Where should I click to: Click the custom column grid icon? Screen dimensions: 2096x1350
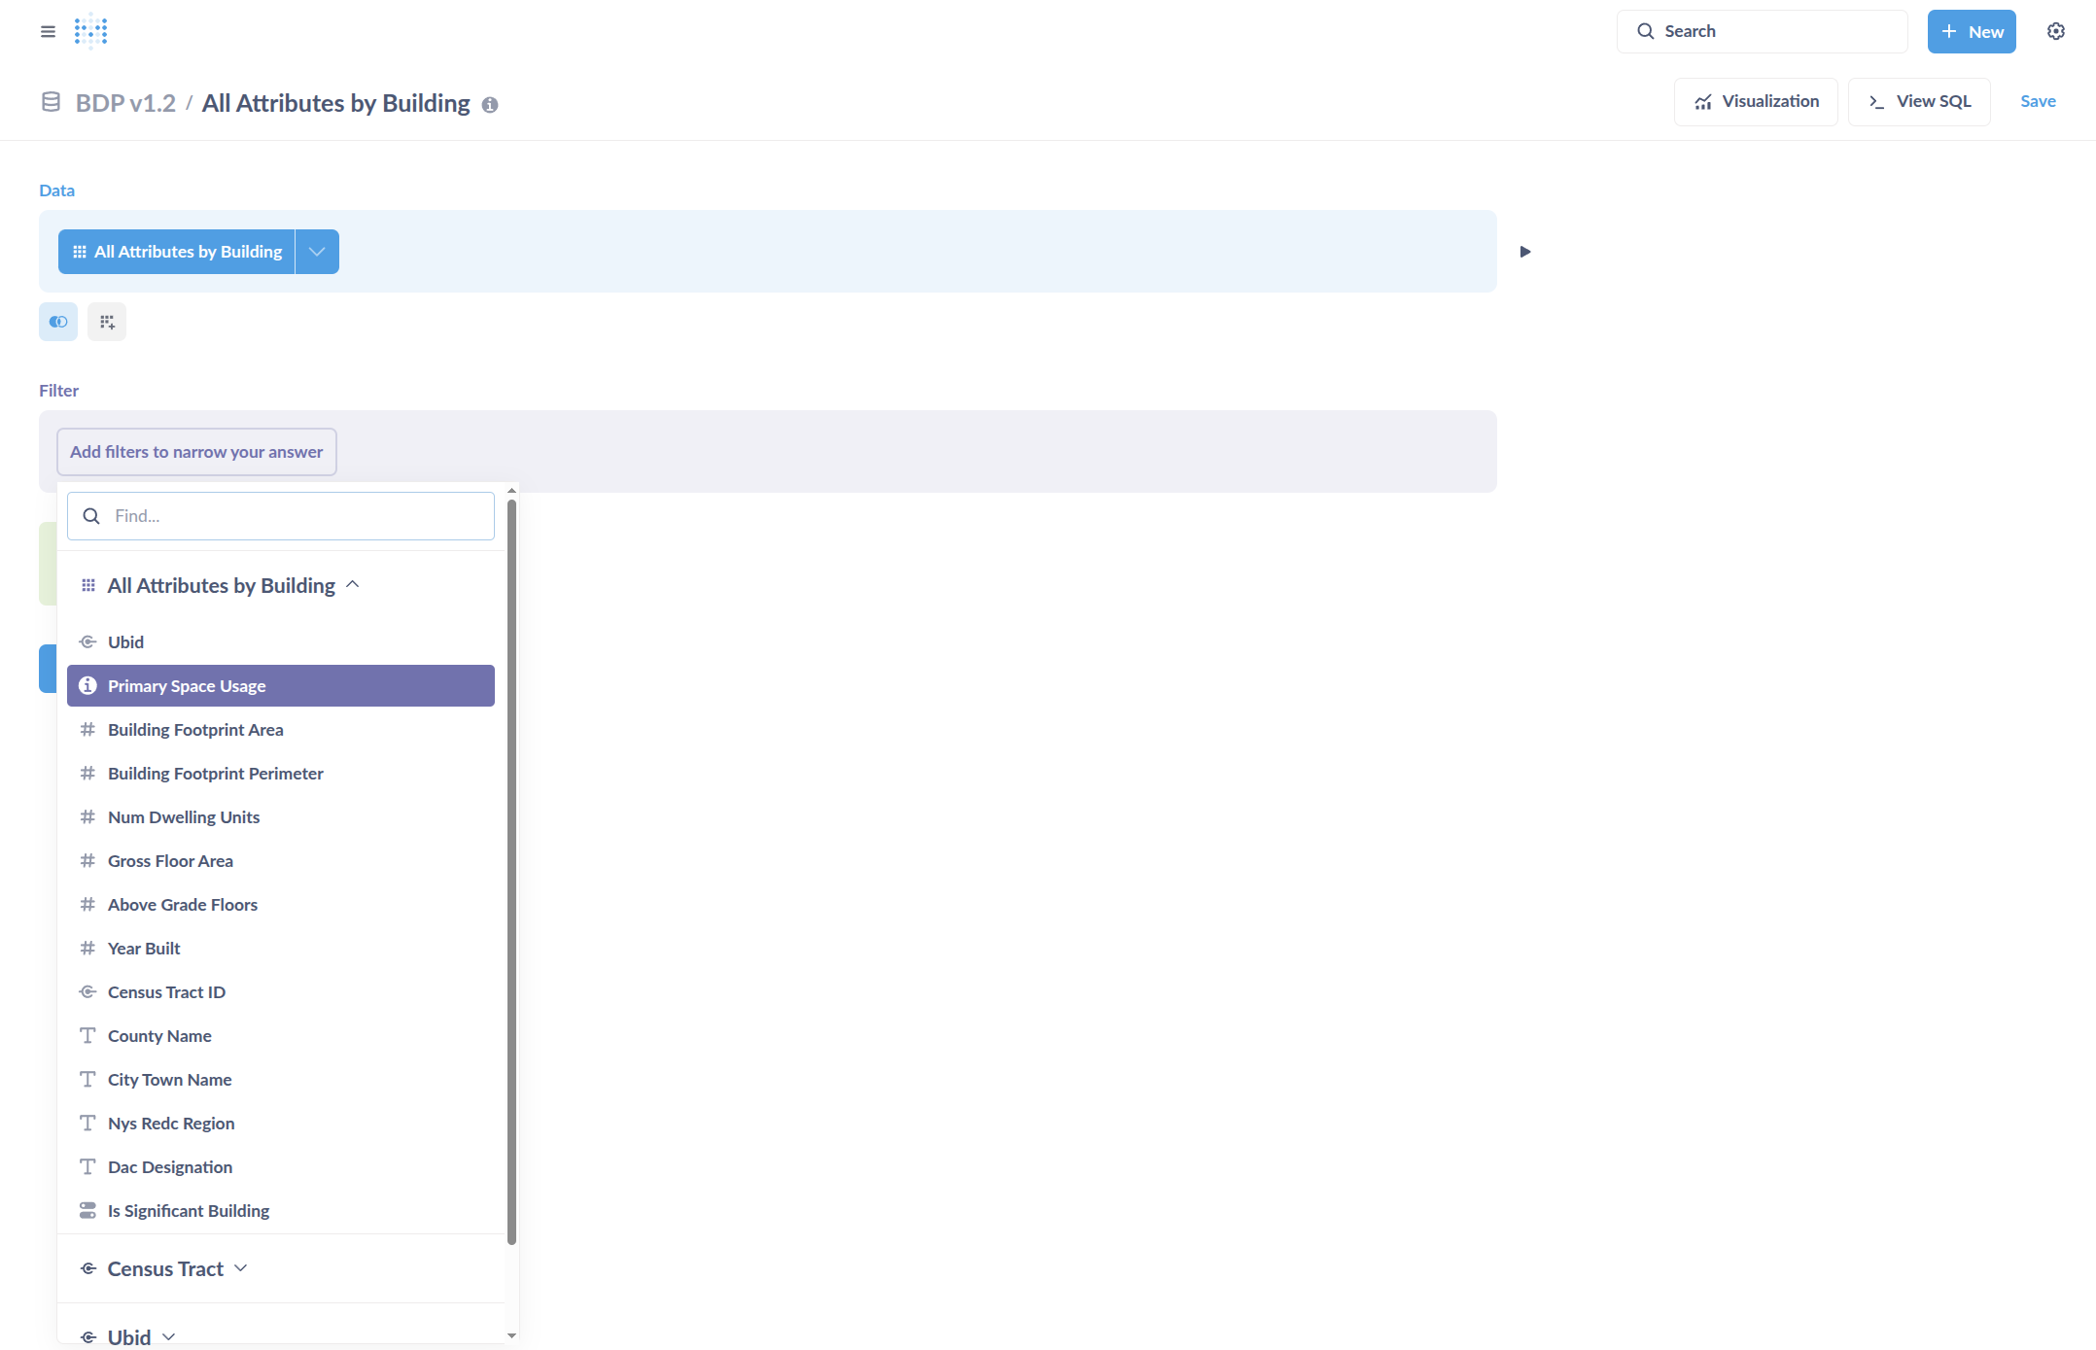(x=107, y=322)
